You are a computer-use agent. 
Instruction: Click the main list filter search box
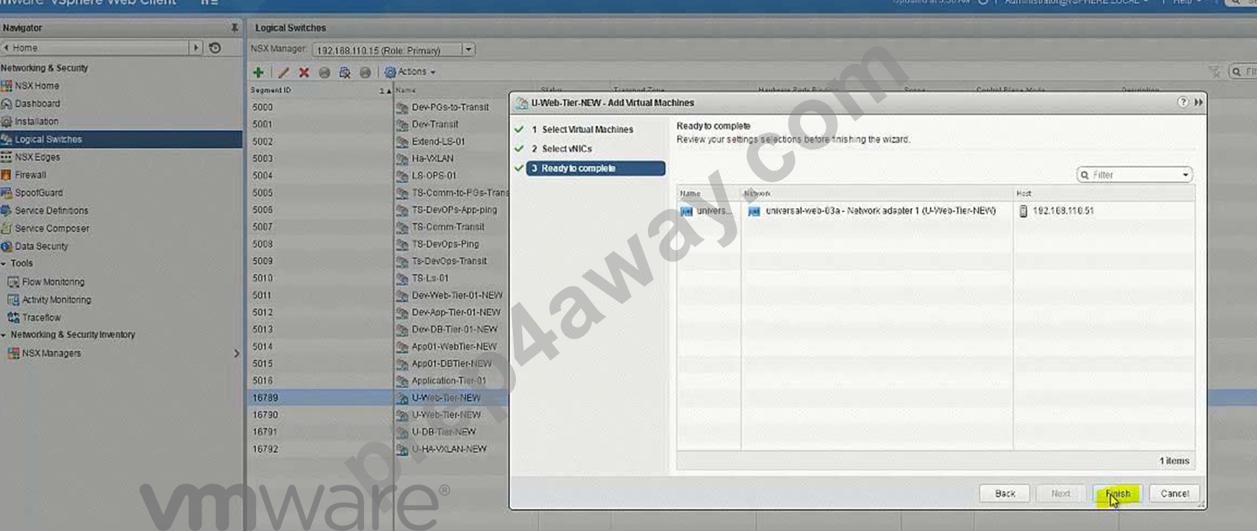1243,72
